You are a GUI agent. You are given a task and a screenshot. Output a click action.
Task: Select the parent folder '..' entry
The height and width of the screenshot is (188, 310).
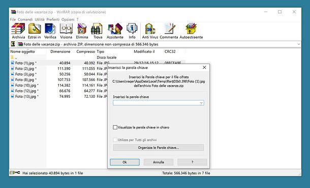(14, 58)
